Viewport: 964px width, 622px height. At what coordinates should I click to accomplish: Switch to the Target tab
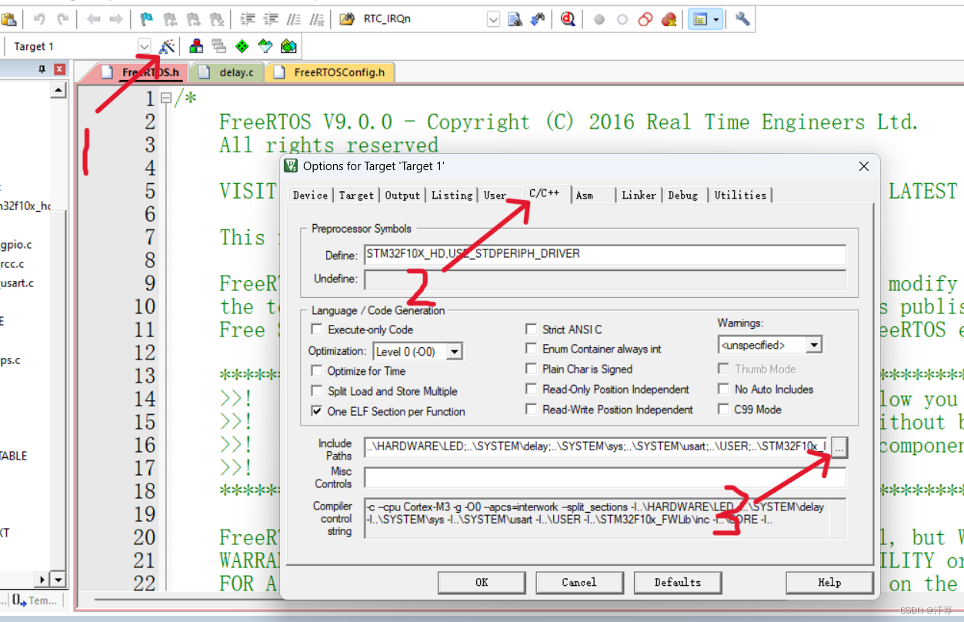(x=356, y=196)
